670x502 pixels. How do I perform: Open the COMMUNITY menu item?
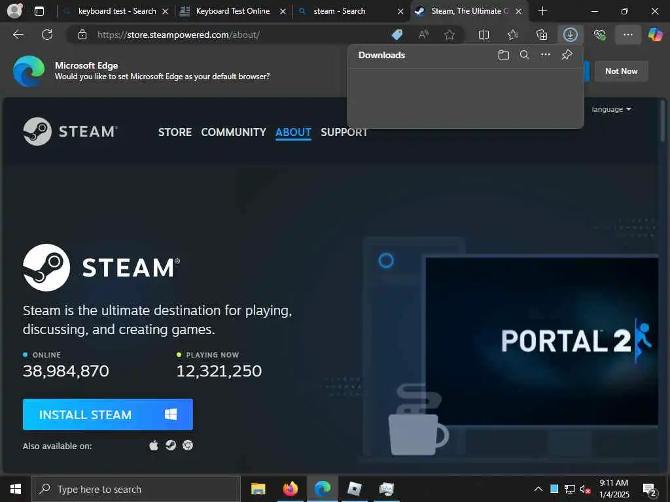point(234,132)
